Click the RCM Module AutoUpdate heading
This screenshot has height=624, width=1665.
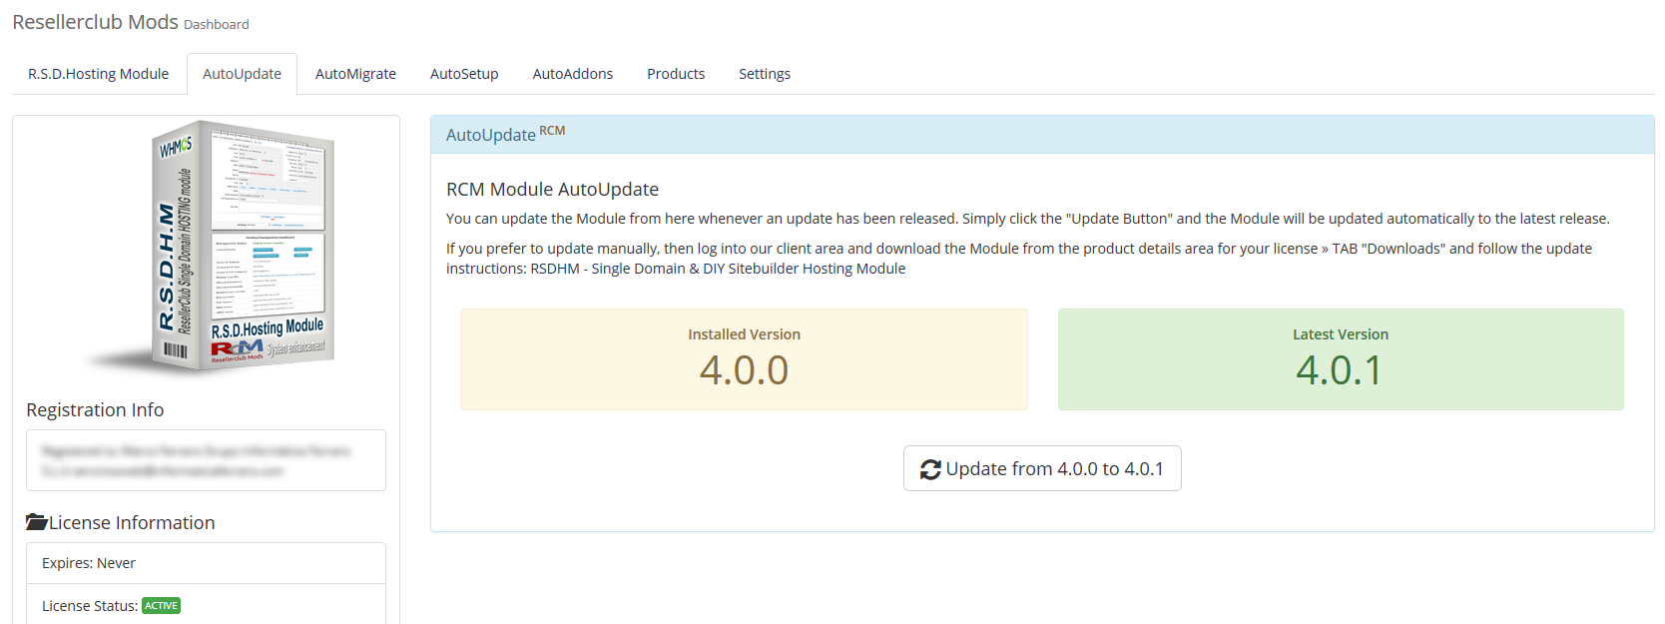point(552,190)
